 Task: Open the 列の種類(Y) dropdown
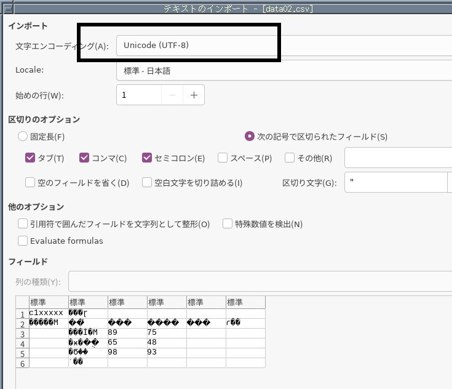(x=260, y=281)
